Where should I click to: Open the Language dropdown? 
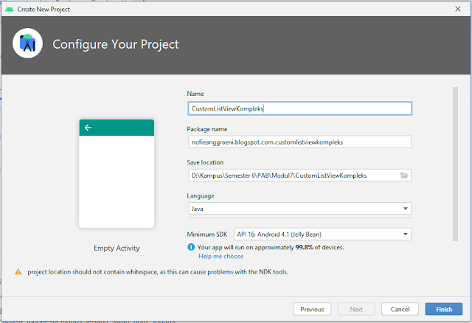click(x=300, y=209)
